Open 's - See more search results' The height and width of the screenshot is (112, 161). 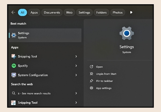click(45, 93)
